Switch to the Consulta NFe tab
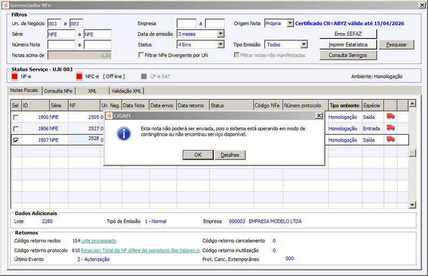Screen dimensions: 428x276 58,91
